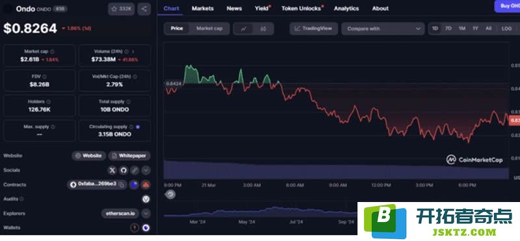Viewport: 520px width, 241px height.
Task: Show FDV info icon
Action: point(44,77)
